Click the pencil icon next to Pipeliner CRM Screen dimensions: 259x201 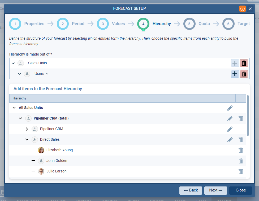[230, 129]
